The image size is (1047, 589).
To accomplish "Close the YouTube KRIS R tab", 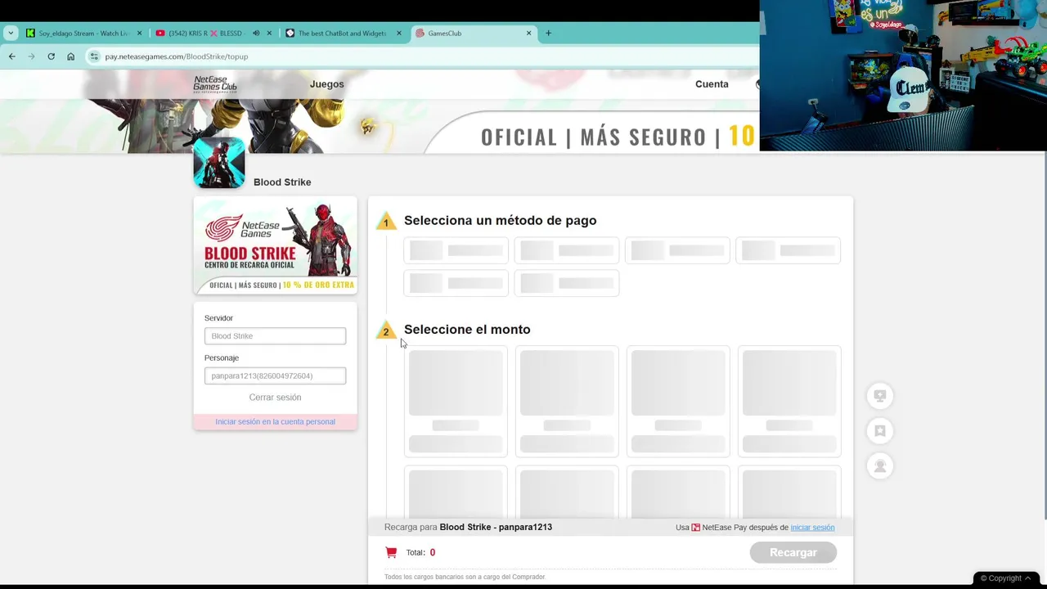I will (269, 34).
